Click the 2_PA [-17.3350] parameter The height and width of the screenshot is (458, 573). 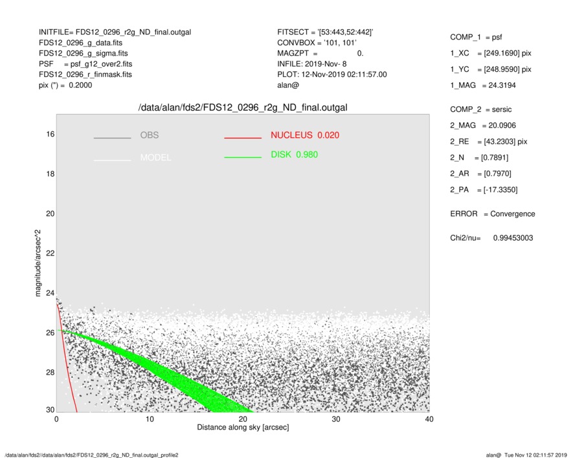point(484,190)
